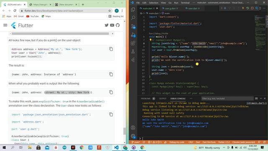Viewport: 268px width, 151px height.
Task: Open VS Code menu bar overflow ellipsis
Action: (193, 3)
